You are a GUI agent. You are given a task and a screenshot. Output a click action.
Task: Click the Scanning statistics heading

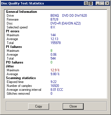21,78
